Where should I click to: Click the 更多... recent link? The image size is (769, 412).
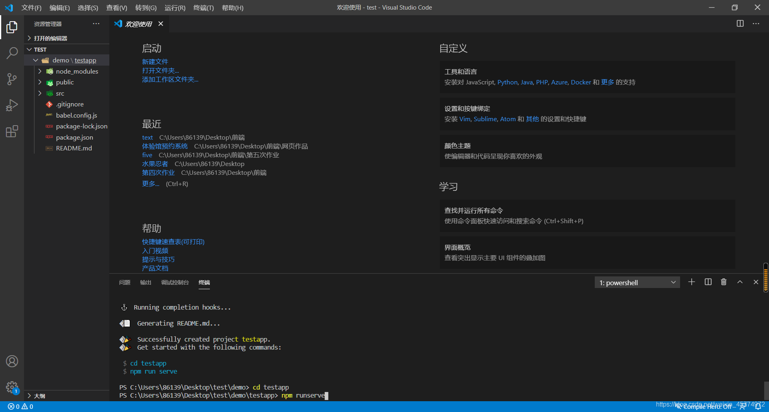point(151,184)
